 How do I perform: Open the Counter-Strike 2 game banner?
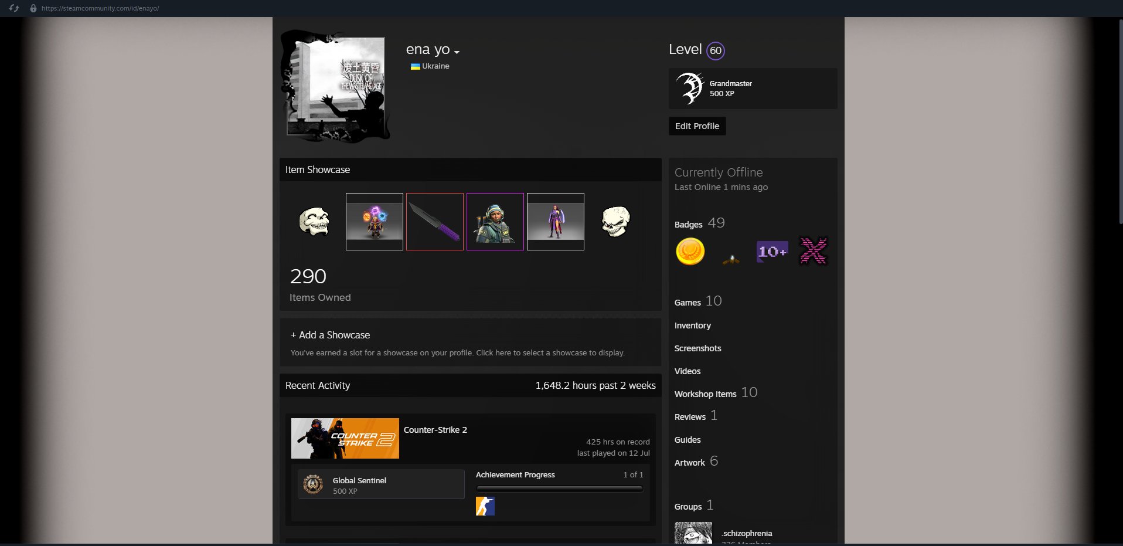point(345,438)
